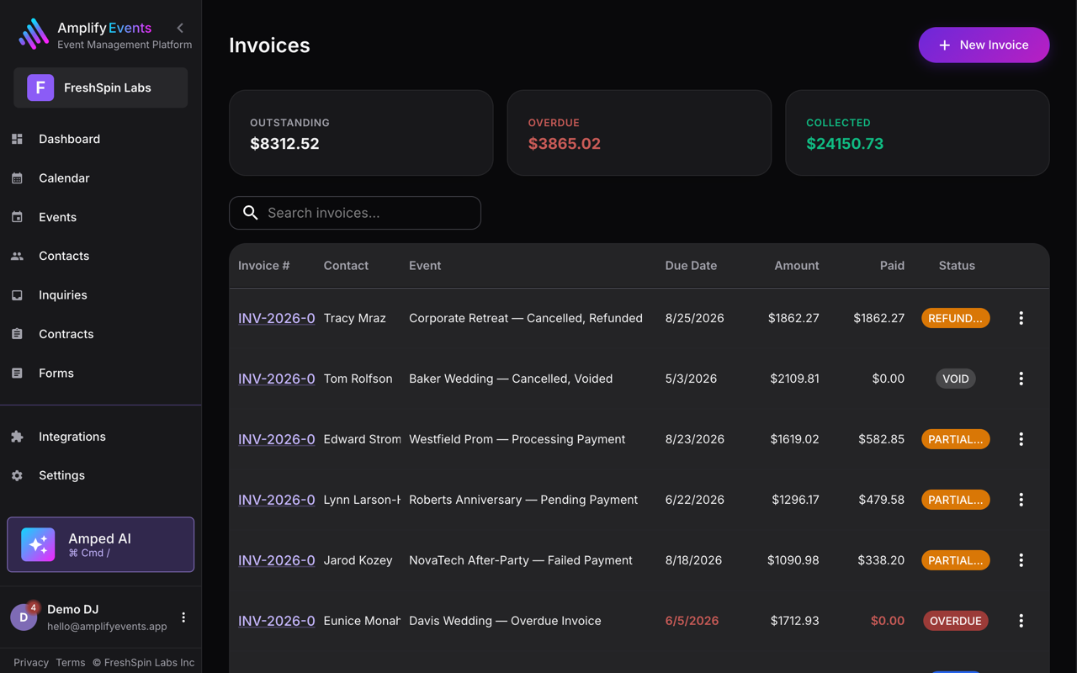Open the Terms link
This screenshot has width=1077, height=673.
[x=71, y=662]
